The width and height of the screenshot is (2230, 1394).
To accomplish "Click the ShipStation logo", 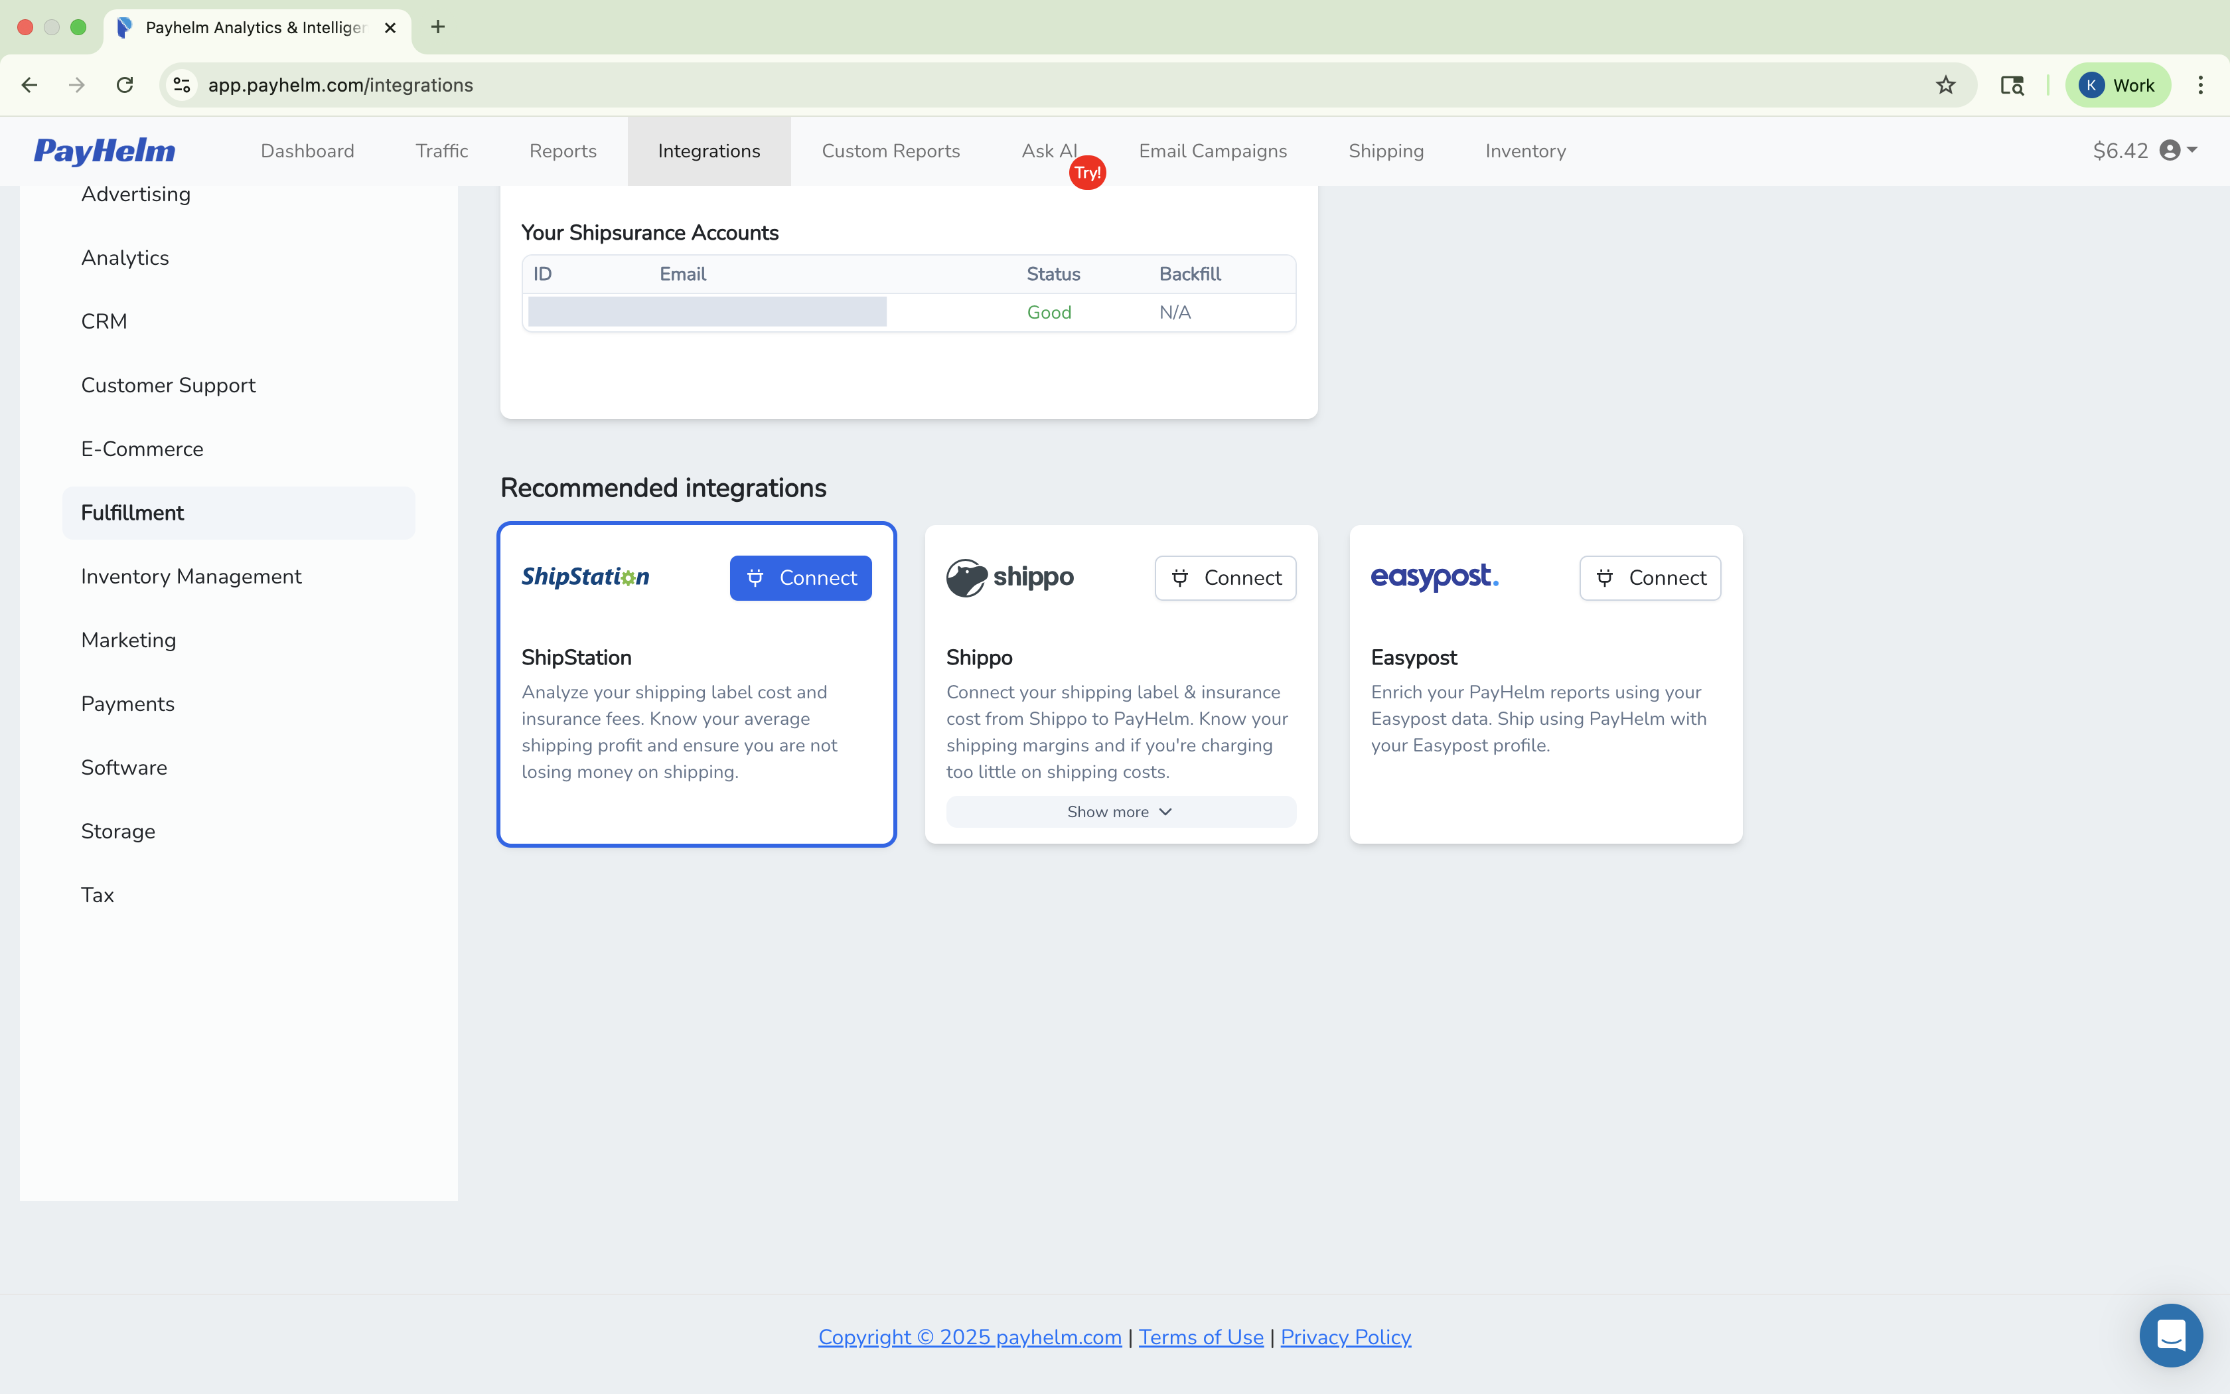I will (585, 577).
